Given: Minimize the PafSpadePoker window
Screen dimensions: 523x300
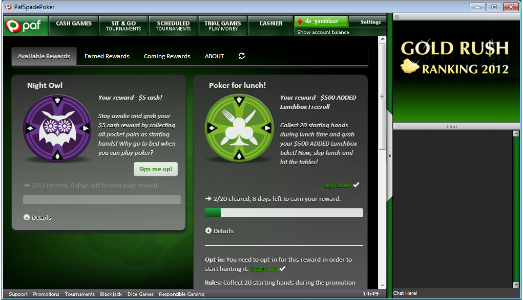Looking at the screenshot, I should point(477,7).
